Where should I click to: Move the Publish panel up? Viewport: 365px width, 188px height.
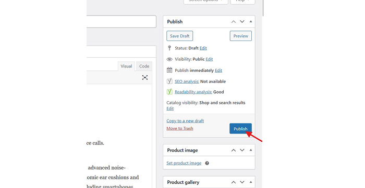pyautogui.click(x=234, y=22)
